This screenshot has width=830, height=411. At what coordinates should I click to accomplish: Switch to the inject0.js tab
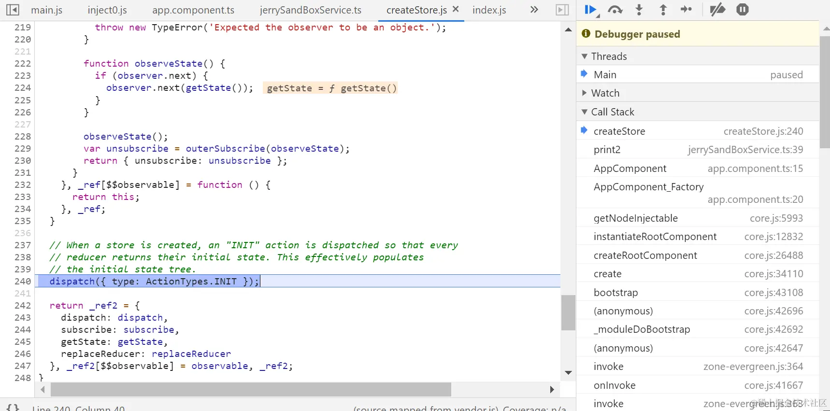[x=107, y=10]
